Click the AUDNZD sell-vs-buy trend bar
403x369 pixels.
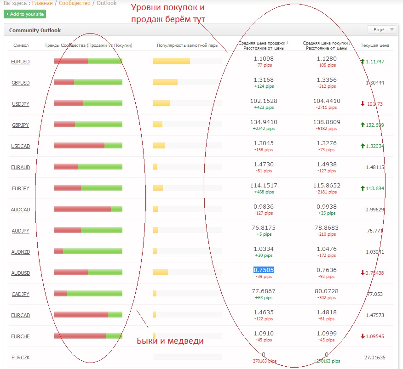88,251
